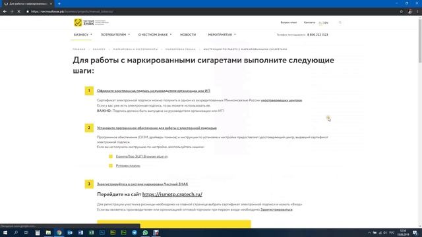Open the https://ismotp.crptech.ru/ link
This screenshot has width=422, height=237.
tap(172, 194)
